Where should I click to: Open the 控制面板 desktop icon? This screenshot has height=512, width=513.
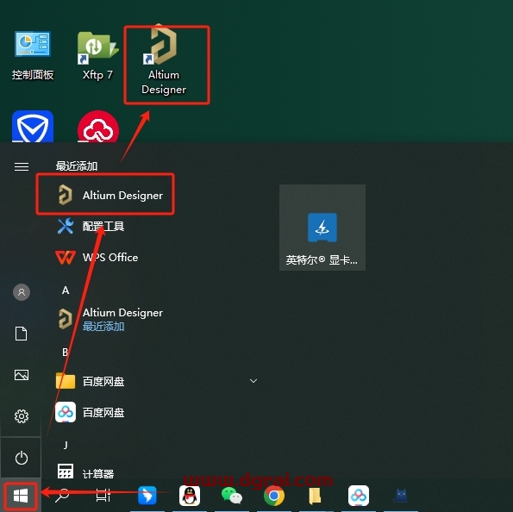coord(33,56)
